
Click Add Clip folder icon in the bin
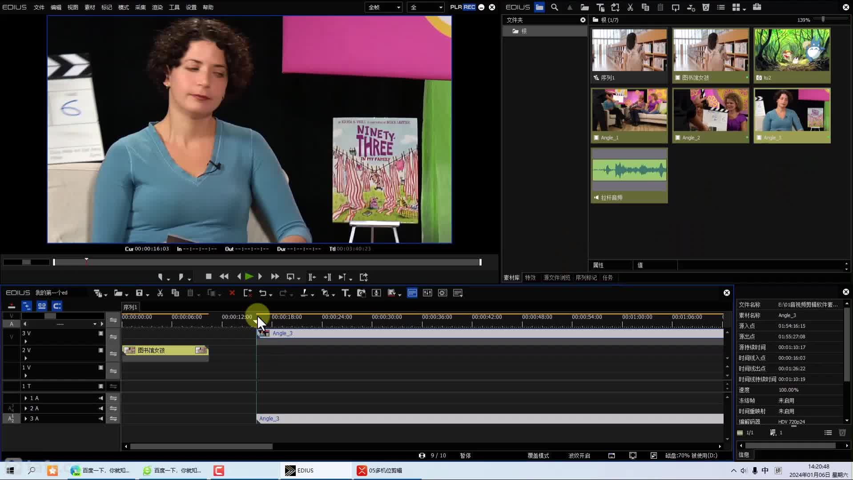coord(585,7)
